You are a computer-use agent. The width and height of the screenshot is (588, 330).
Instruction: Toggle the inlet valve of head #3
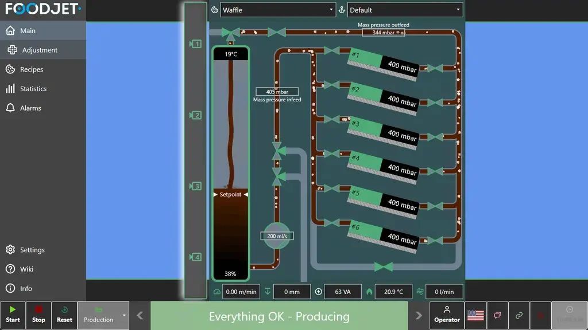pos(331,119)
